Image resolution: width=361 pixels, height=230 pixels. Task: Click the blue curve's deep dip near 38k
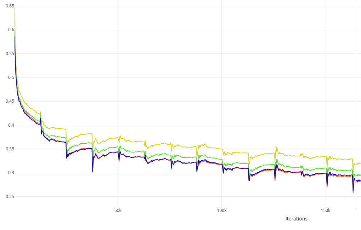pyautogui.click(x=92, y=171)
